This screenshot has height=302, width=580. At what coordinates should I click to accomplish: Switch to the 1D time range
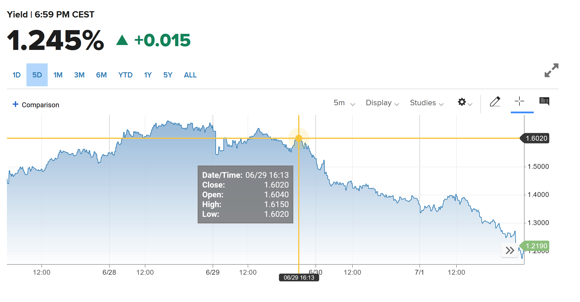coord(17,75)
